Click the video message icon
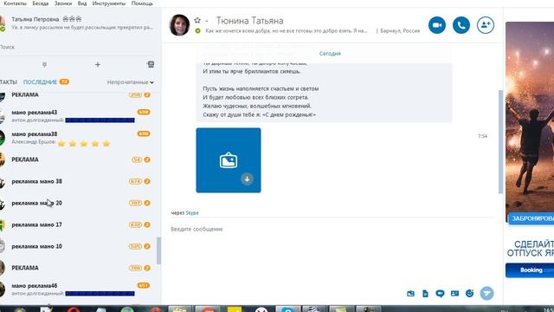Image resolution: width=554 pixels, height=312 pixels. click(440, 293)
